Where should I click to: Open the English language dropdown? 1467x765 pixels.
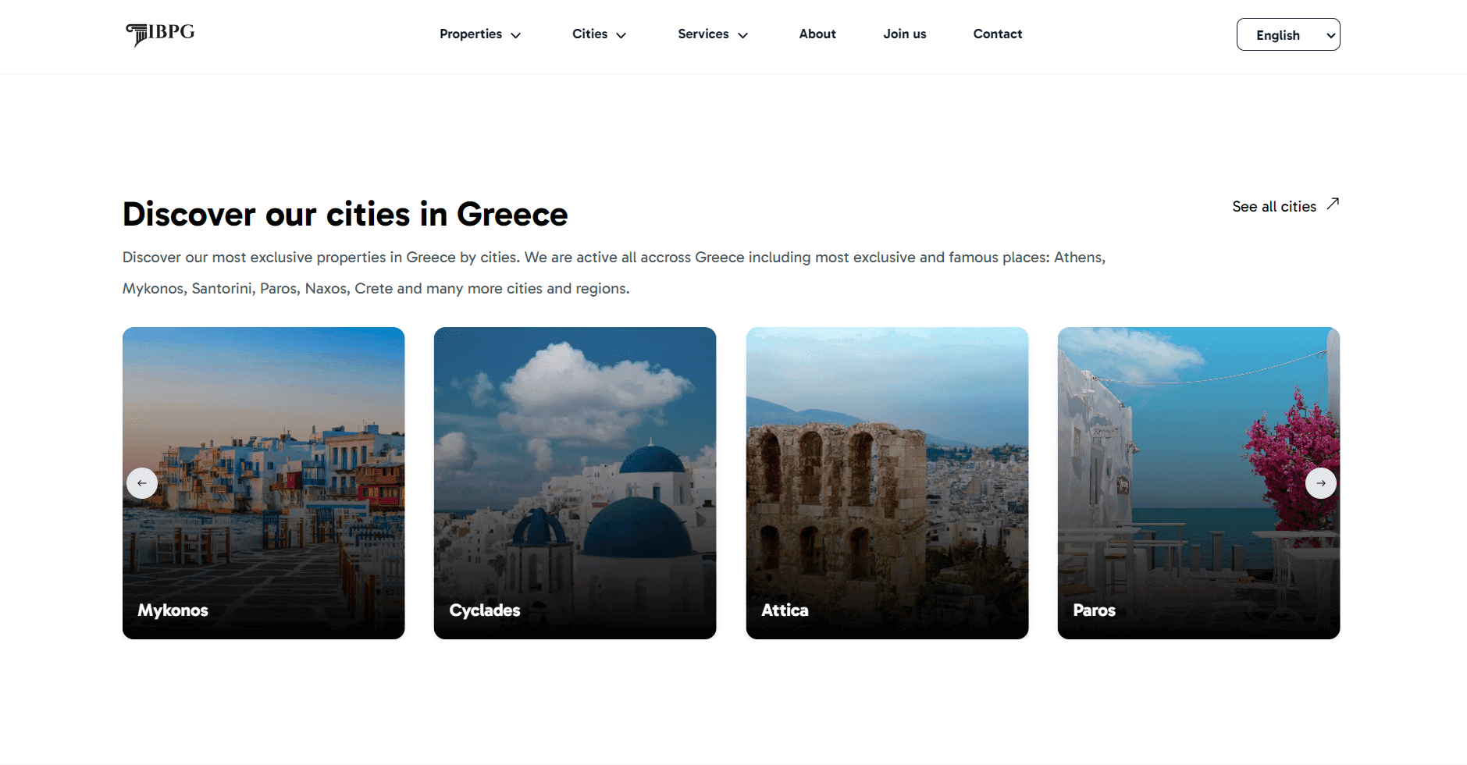click(x=1287, y=34)
